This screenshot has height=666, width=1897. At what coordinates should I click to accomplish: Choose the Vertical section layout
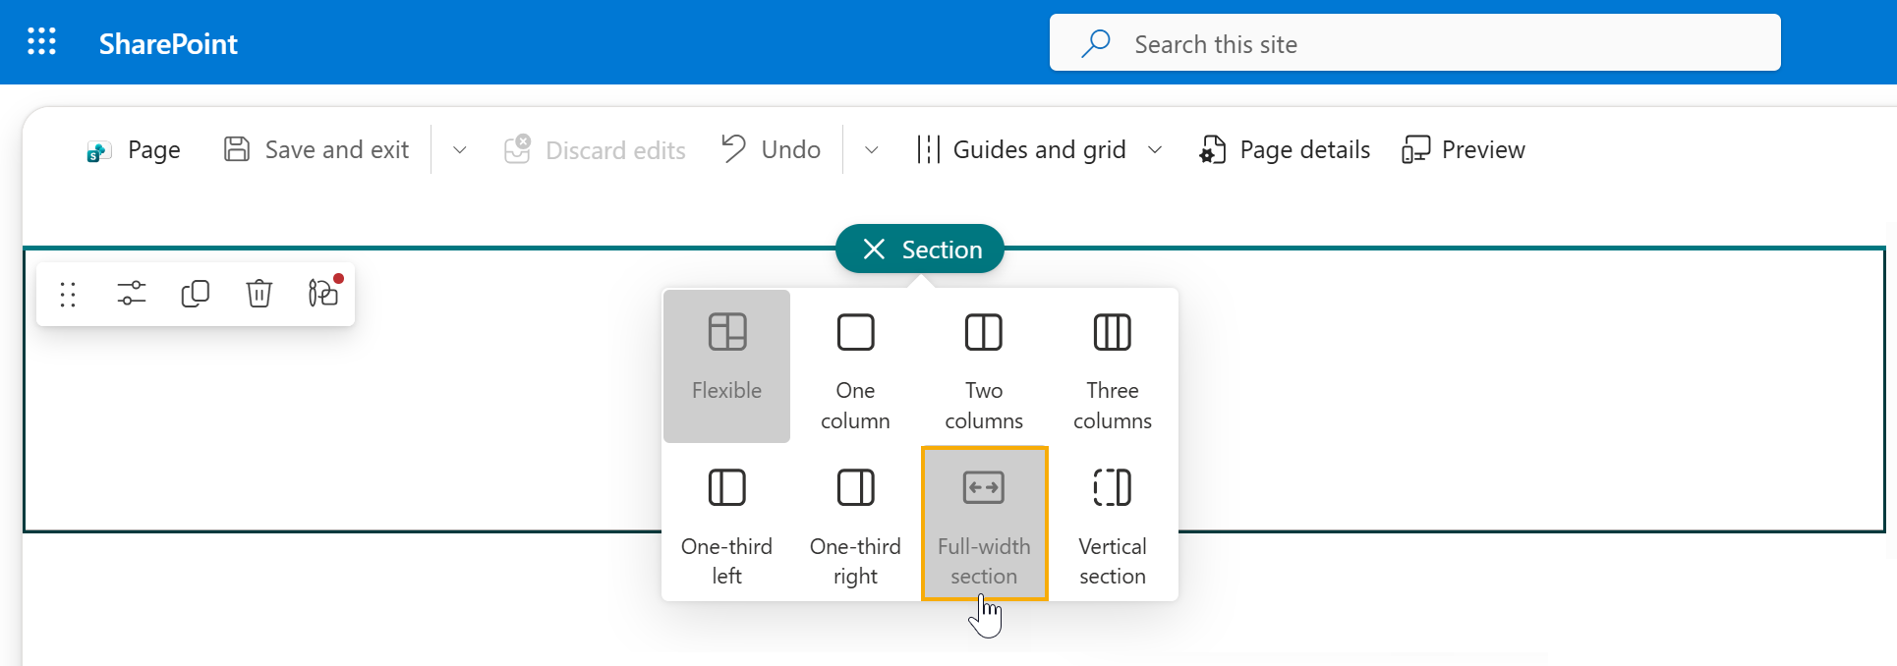point(1113,523)
